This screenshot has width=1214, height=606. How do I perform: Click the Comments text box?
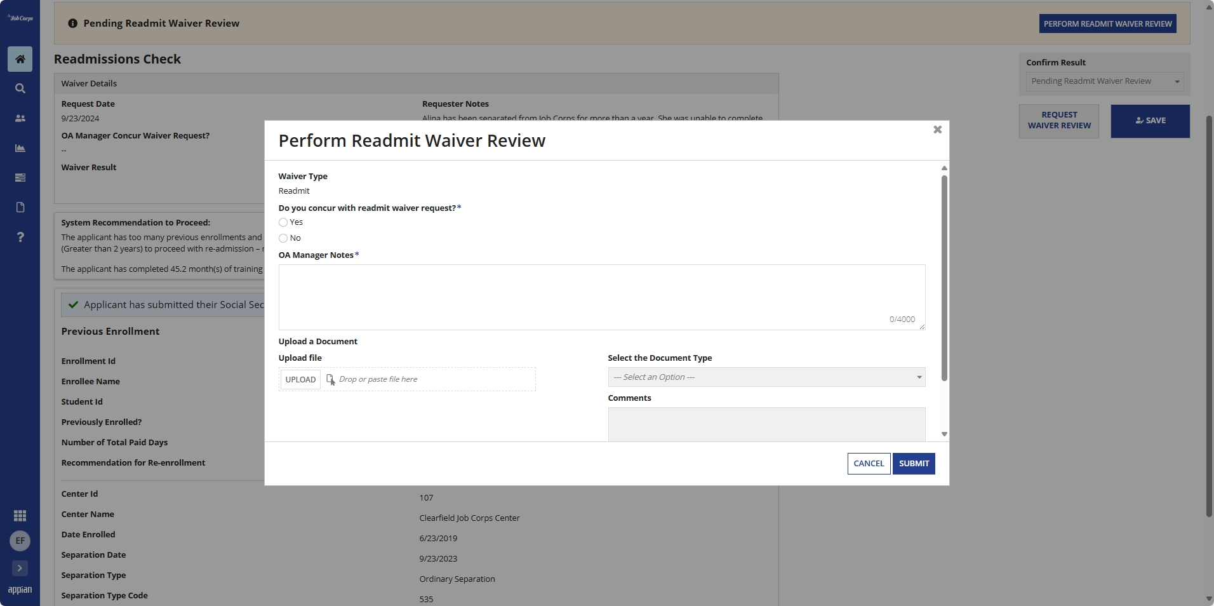tap(766, 424)
